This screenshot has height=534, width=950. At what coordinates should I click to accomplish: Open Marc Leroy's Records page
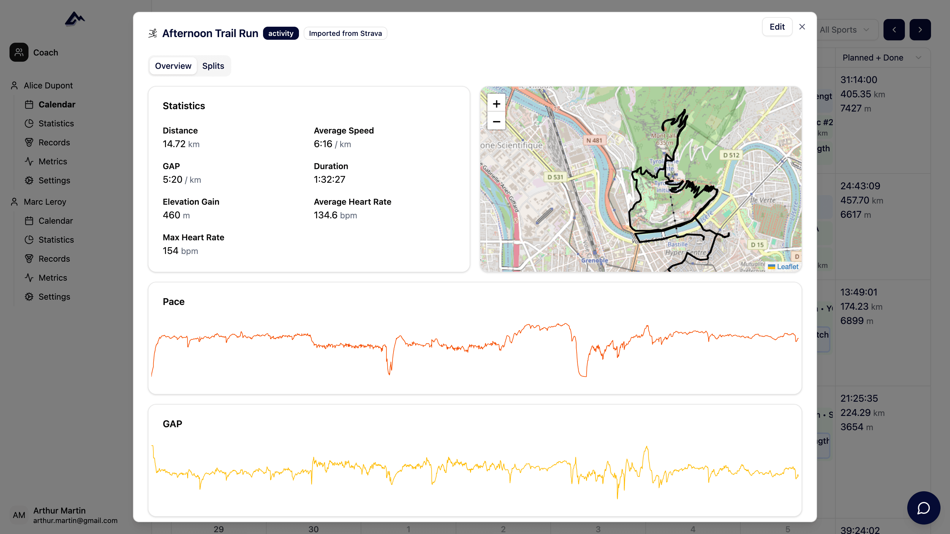click(x=54, y=259)
